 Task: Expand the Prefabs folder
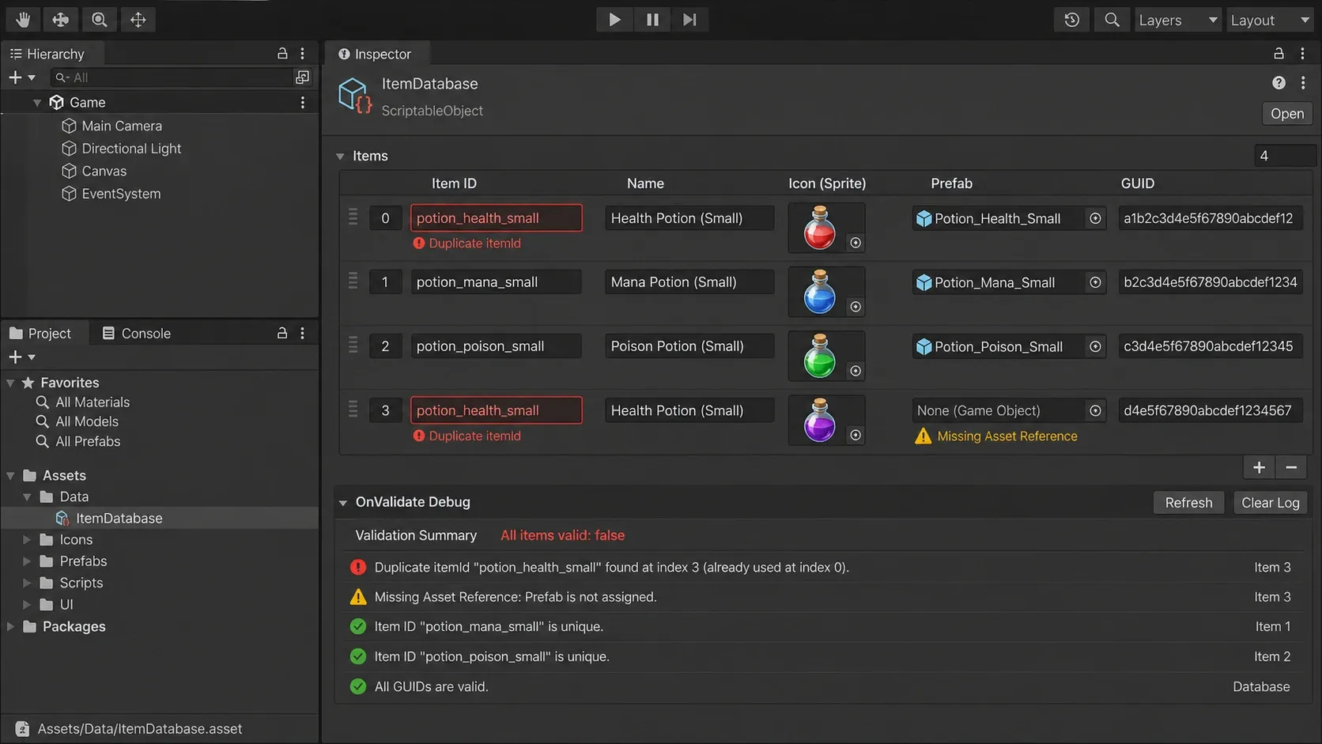pyautogui.click(x=27, y=561)
